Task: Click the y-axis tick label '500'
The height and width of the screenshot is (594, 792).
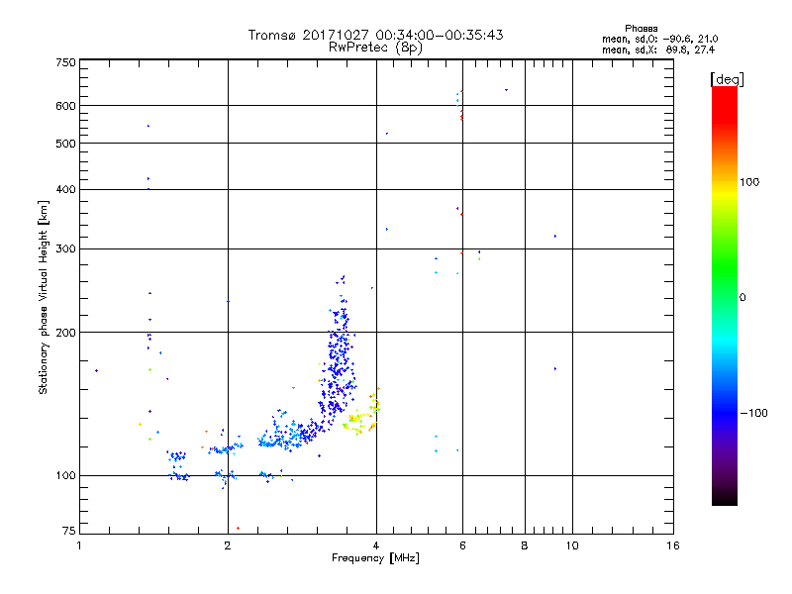Action: coord(66,144)
